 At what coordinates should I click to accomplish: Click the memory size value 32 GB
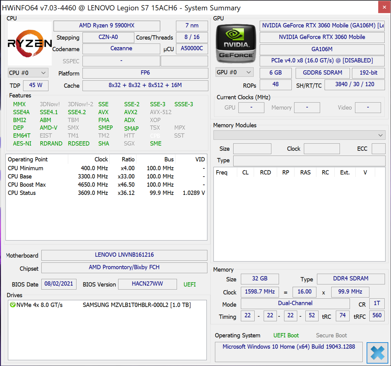click(x=260, y=279)
